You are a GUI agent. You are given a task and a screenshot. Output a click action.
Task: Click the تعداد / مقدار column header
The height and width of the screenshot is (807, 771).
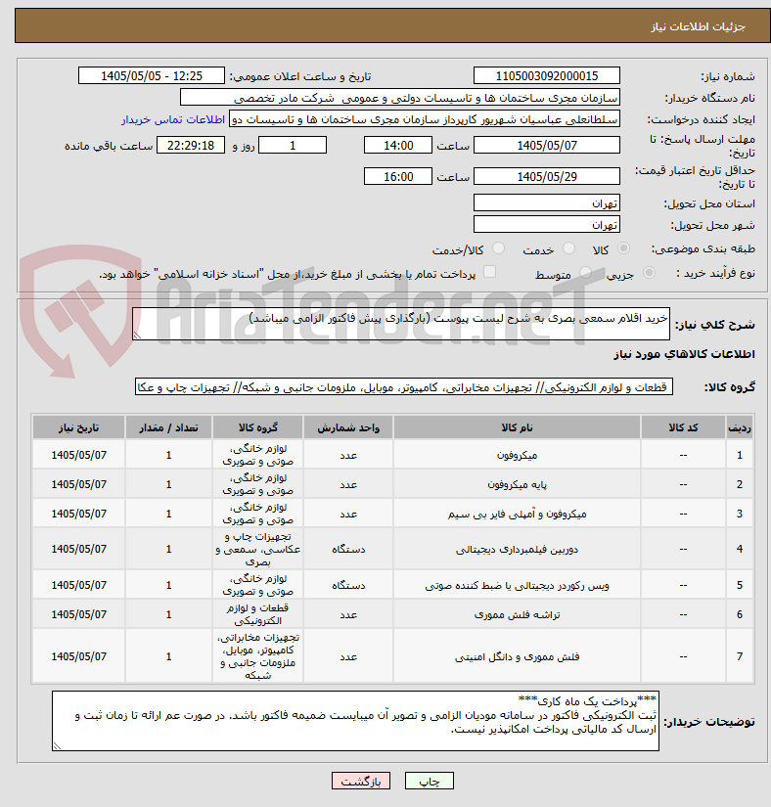(x=168, y=427)
